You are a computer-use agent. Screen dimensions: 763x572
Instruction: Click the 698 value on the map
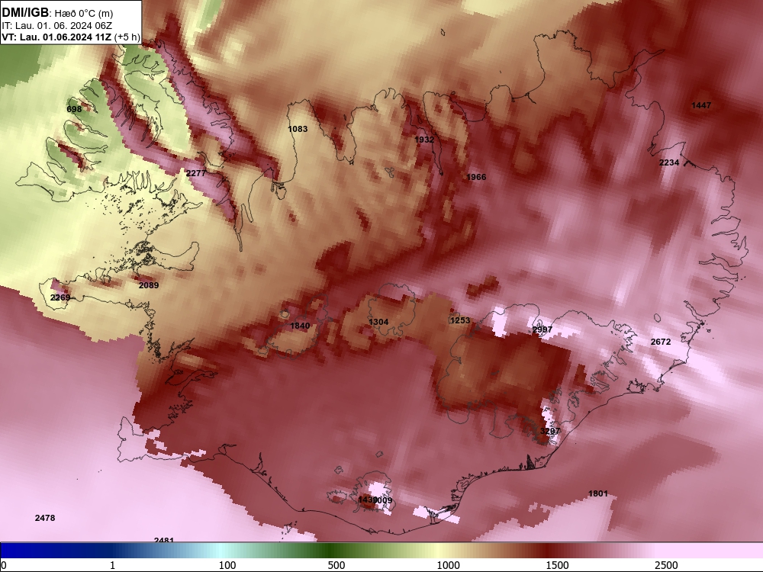[x=74, y=109]
